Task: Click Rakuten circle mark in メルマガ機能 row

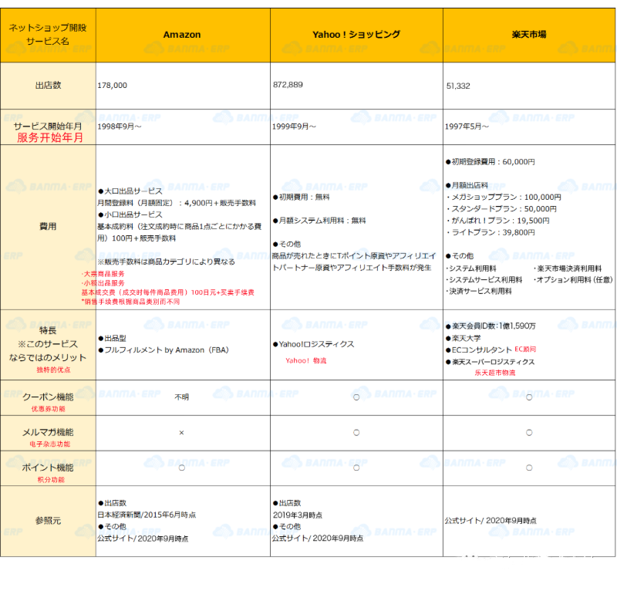Action: point(529,433)
